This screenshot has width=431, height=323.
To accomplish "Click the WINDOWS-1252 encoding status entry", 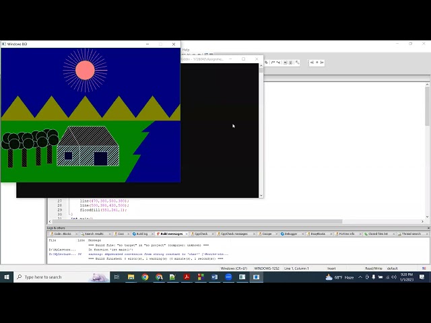I will pyautogui.click(x=267, y=268).
